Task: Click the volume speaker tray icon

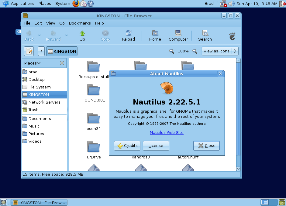Action: [231, 4]
